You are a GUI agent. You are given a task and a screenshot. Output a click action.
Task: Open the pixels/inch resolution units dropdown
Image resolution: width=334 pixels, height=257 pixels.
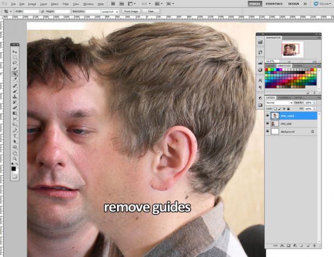(110, 11)
